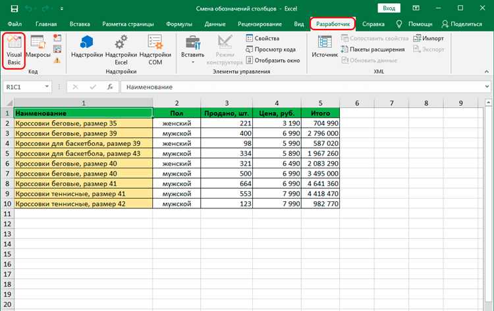494x311 pixels.
Task: Expand the Name Box dropdown arrow
Action: pos(47,87)
